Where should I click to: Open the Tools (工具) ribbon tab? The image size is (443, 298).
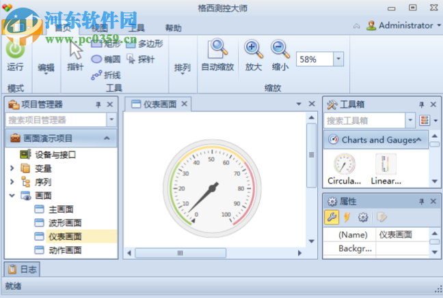(136, 28)
